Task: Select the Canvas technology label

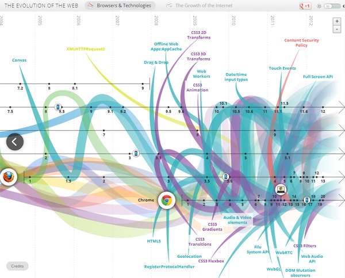Action: tap(19, 60)
